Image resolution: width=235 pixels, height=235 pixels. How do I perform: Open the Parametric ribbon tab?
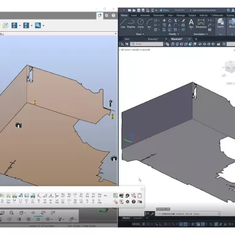159,15
